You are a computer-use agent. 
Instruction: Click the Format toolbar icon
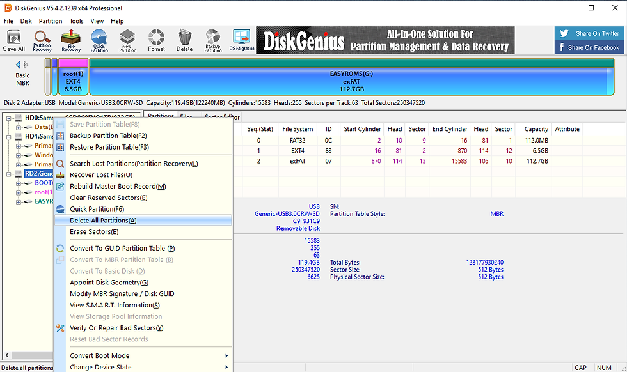pos(156,40)
